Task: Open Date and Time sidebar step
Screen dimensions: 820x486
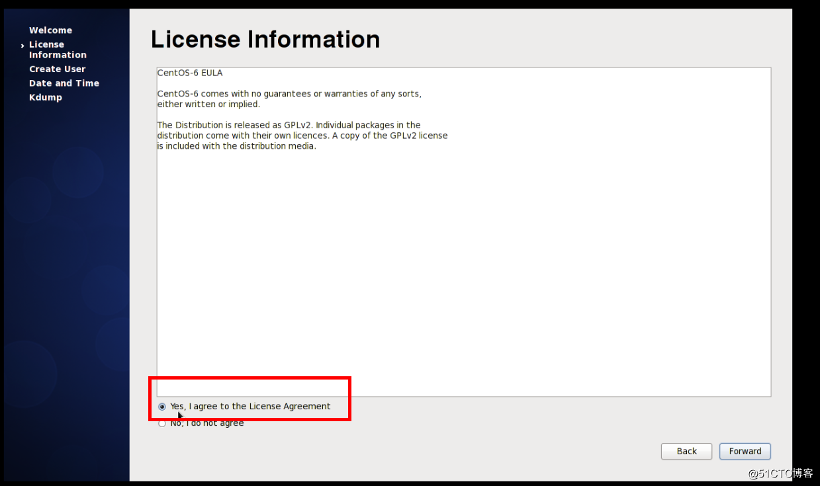Action: point(64,83)
